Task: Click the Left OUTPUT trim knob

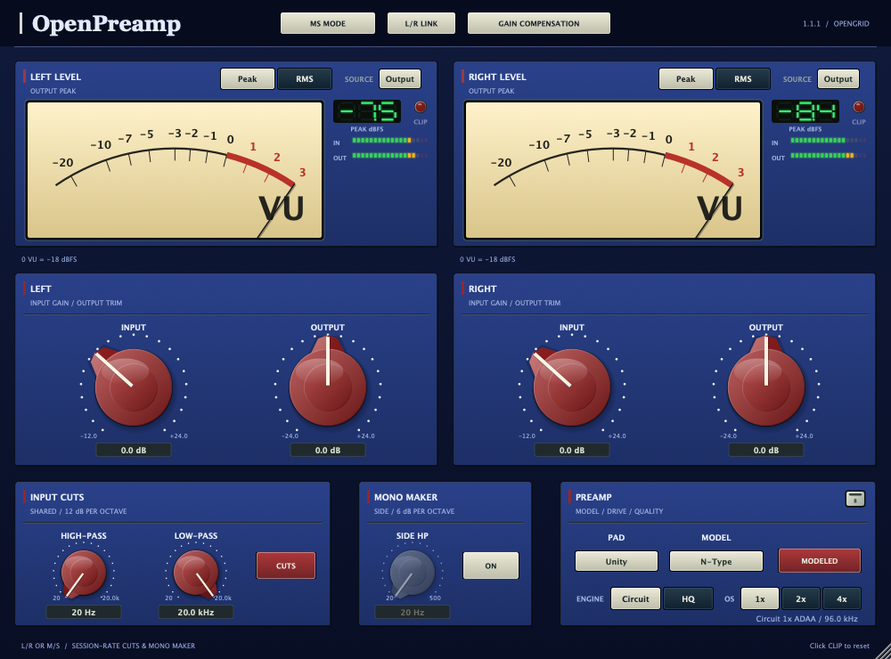Action: [x=328, y=386]
